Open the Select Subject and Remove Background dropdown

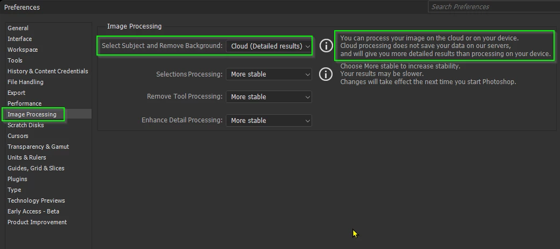tap(268, 46)
